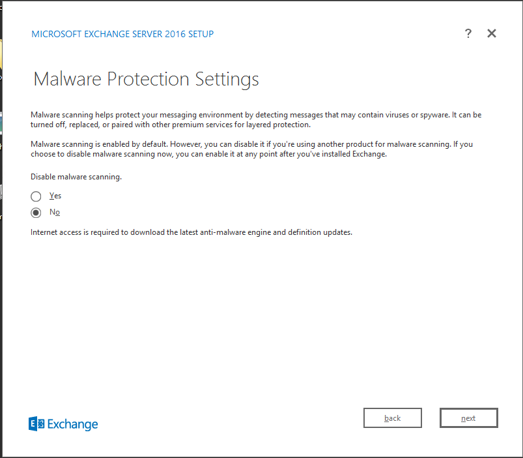Viewport: 523px width, 458px height.
Task: Select the No radio button circle
Action: coord(36,213)
